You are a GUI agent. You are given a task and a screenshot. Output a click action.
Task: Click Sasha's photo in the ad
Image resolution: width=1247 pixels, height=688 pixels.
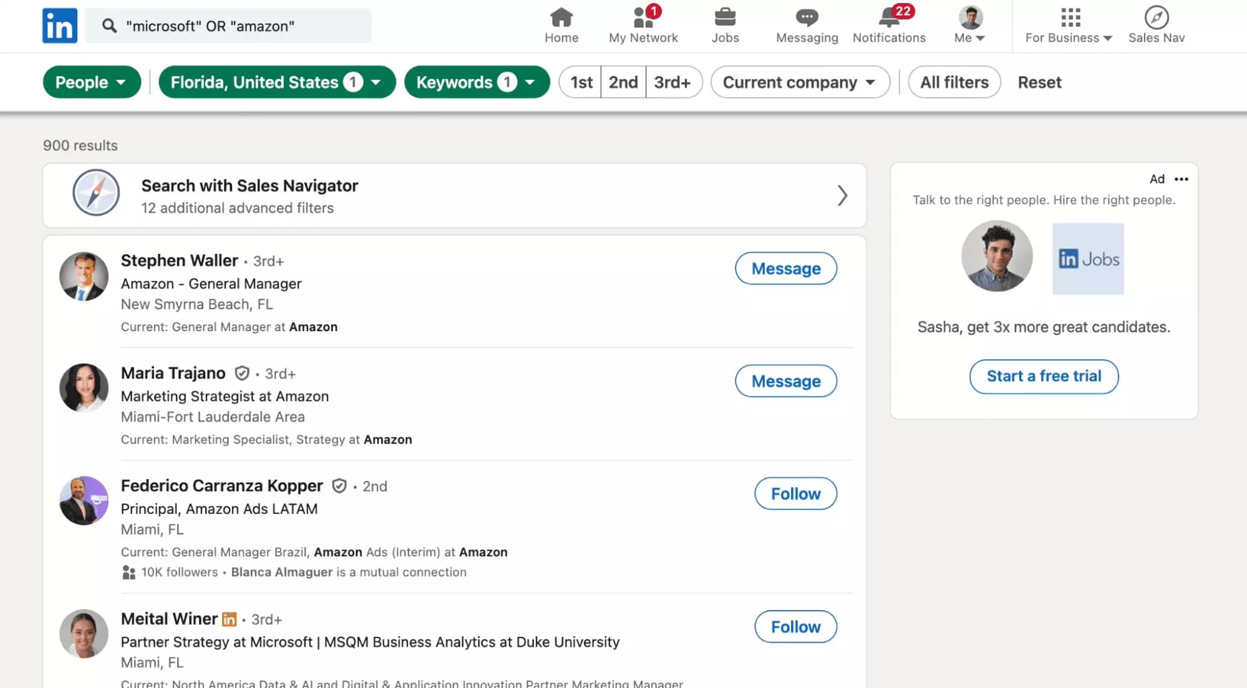(x=997, y=256)
